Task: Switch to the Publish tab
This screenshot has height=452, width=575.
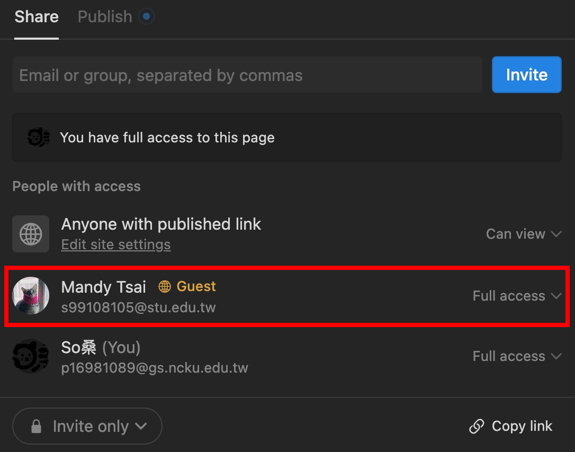Action: click(x=105, y=17)
